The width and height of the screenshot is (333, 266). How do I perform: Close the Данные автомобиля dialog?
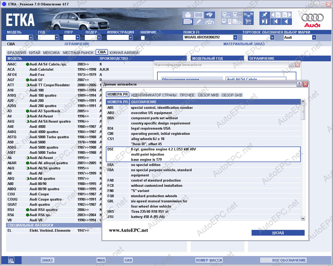305,84
